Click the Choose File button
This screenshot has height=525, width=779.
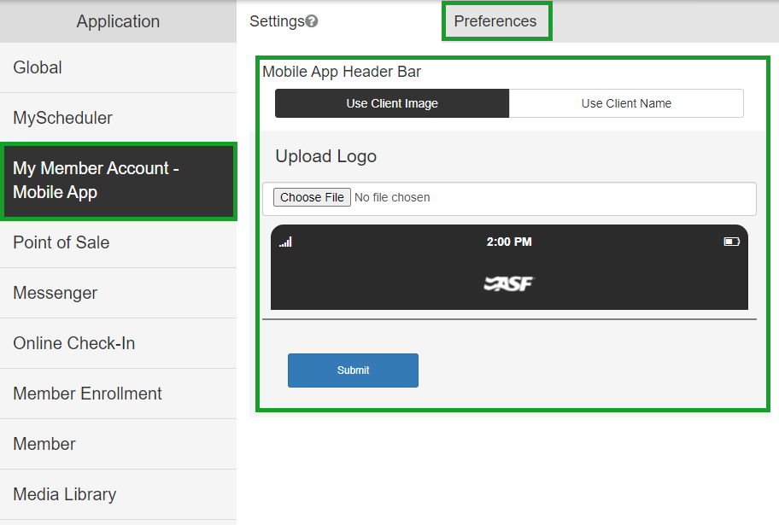tap(312, 197)
